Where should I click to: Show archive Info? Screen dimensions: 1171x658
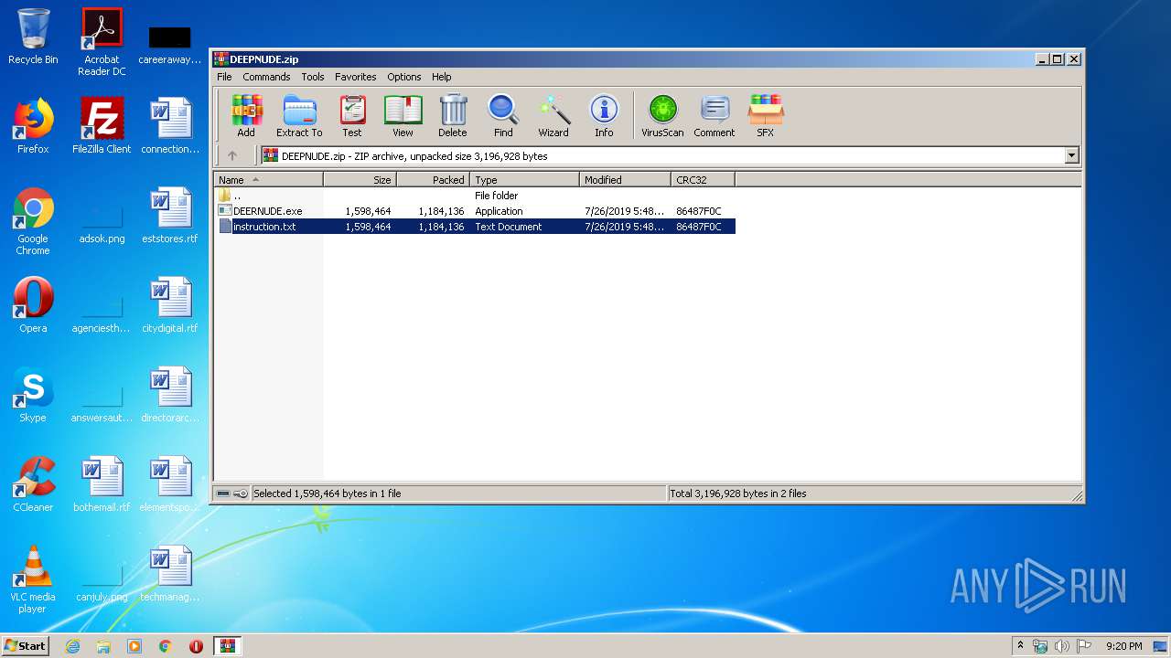tap(604, 116)
